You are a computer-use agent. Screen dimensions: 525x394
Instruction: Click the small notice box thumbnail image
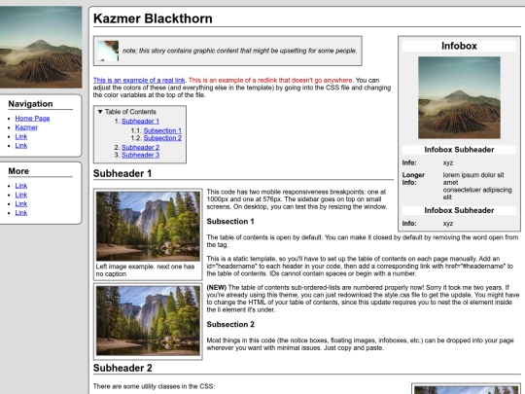108,51
